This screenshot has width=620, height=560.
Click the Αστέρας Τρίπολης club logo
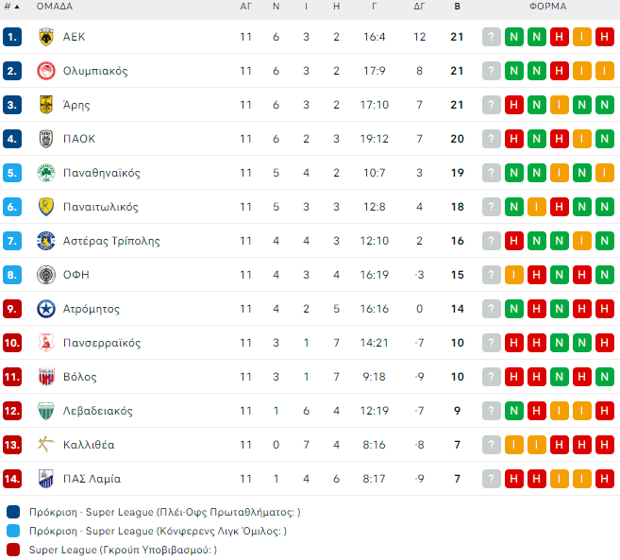click(x=45, y=241)
